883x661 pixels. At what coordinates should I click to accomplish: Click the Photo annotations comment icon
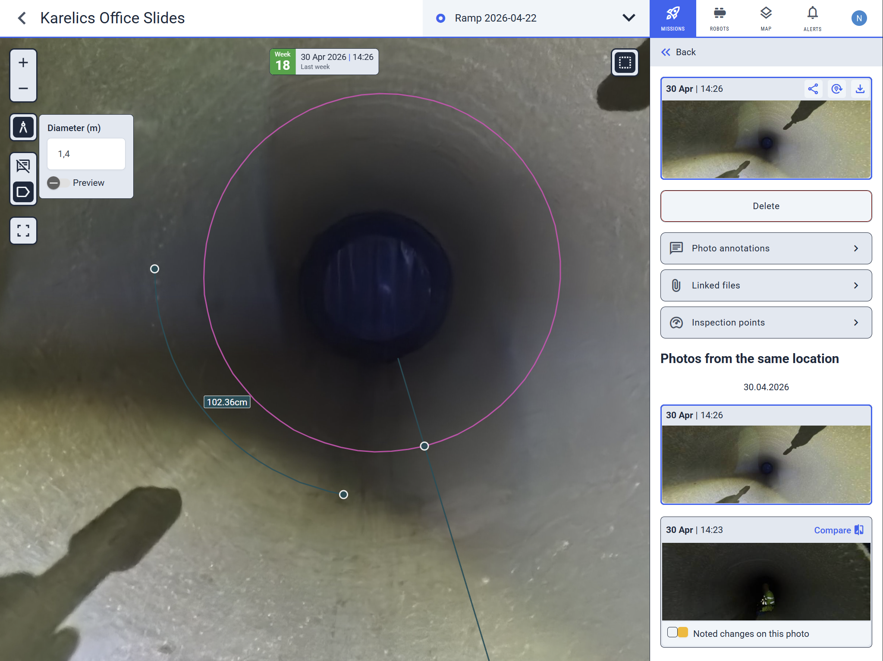coord(676,248)
